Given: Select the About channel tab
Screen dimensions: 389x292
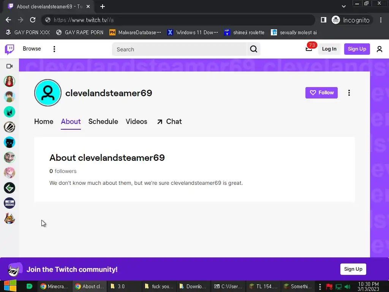Looking at the screenshot, I should coord(71,121).
